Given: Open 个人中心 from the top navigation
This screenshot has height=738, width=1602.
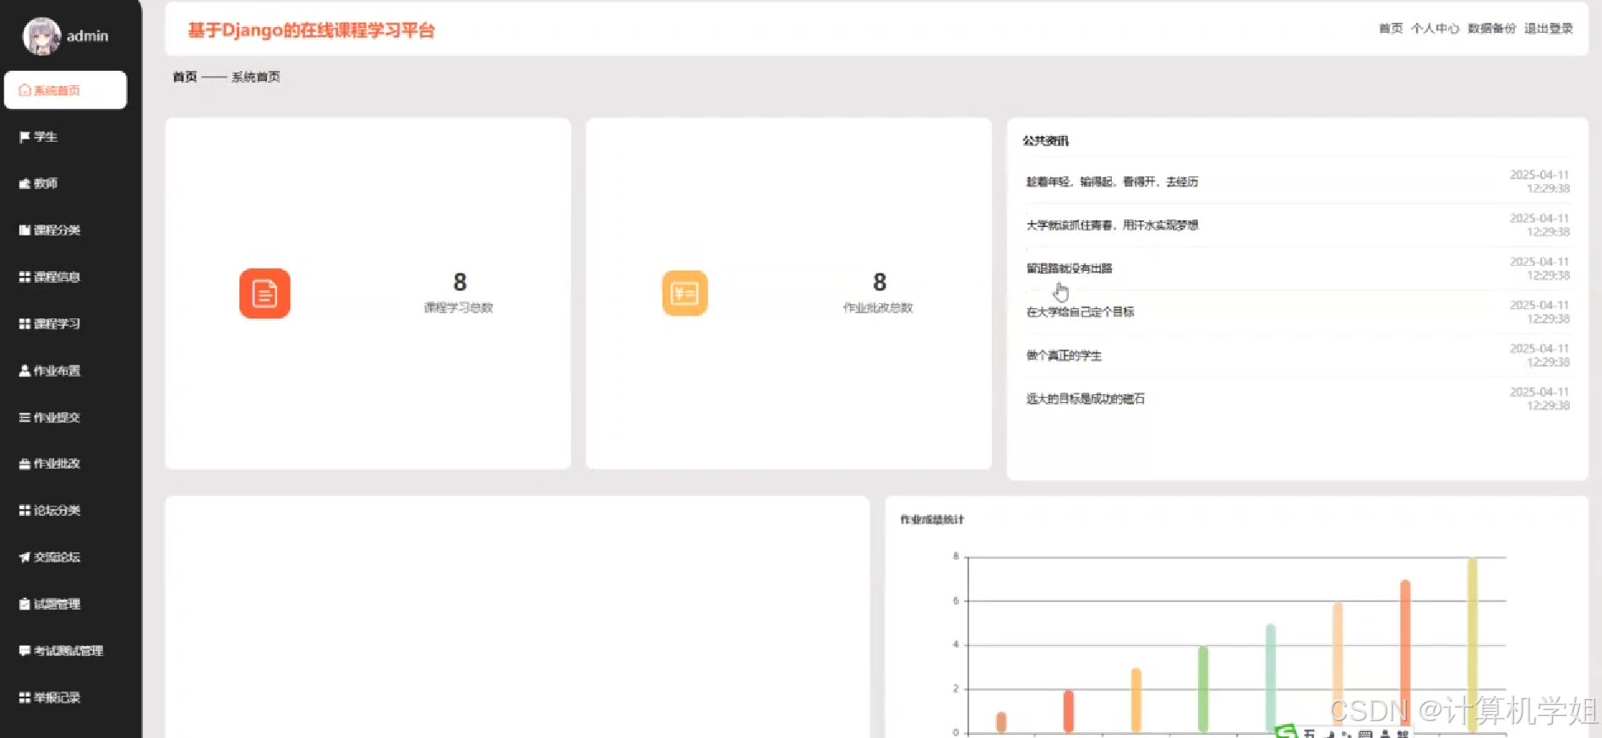Looking at the screenshot, I should (x=1435, y=29).
